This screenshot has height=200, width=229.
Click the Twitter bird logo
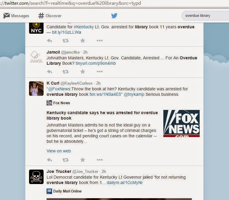pyautogui.click(x=114, y=16)
